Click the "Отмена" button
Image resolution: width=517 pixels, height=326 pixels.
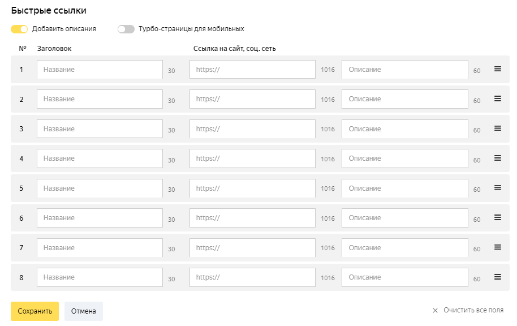tap(84, 311)
